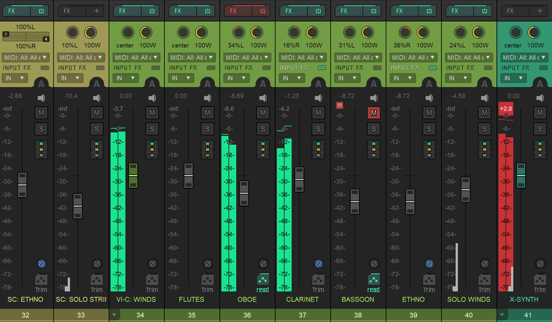Viewport: 552px width, 322px height.
Task: Open the IN input dropdown on X-SYNTH
Action: (513, 78)
